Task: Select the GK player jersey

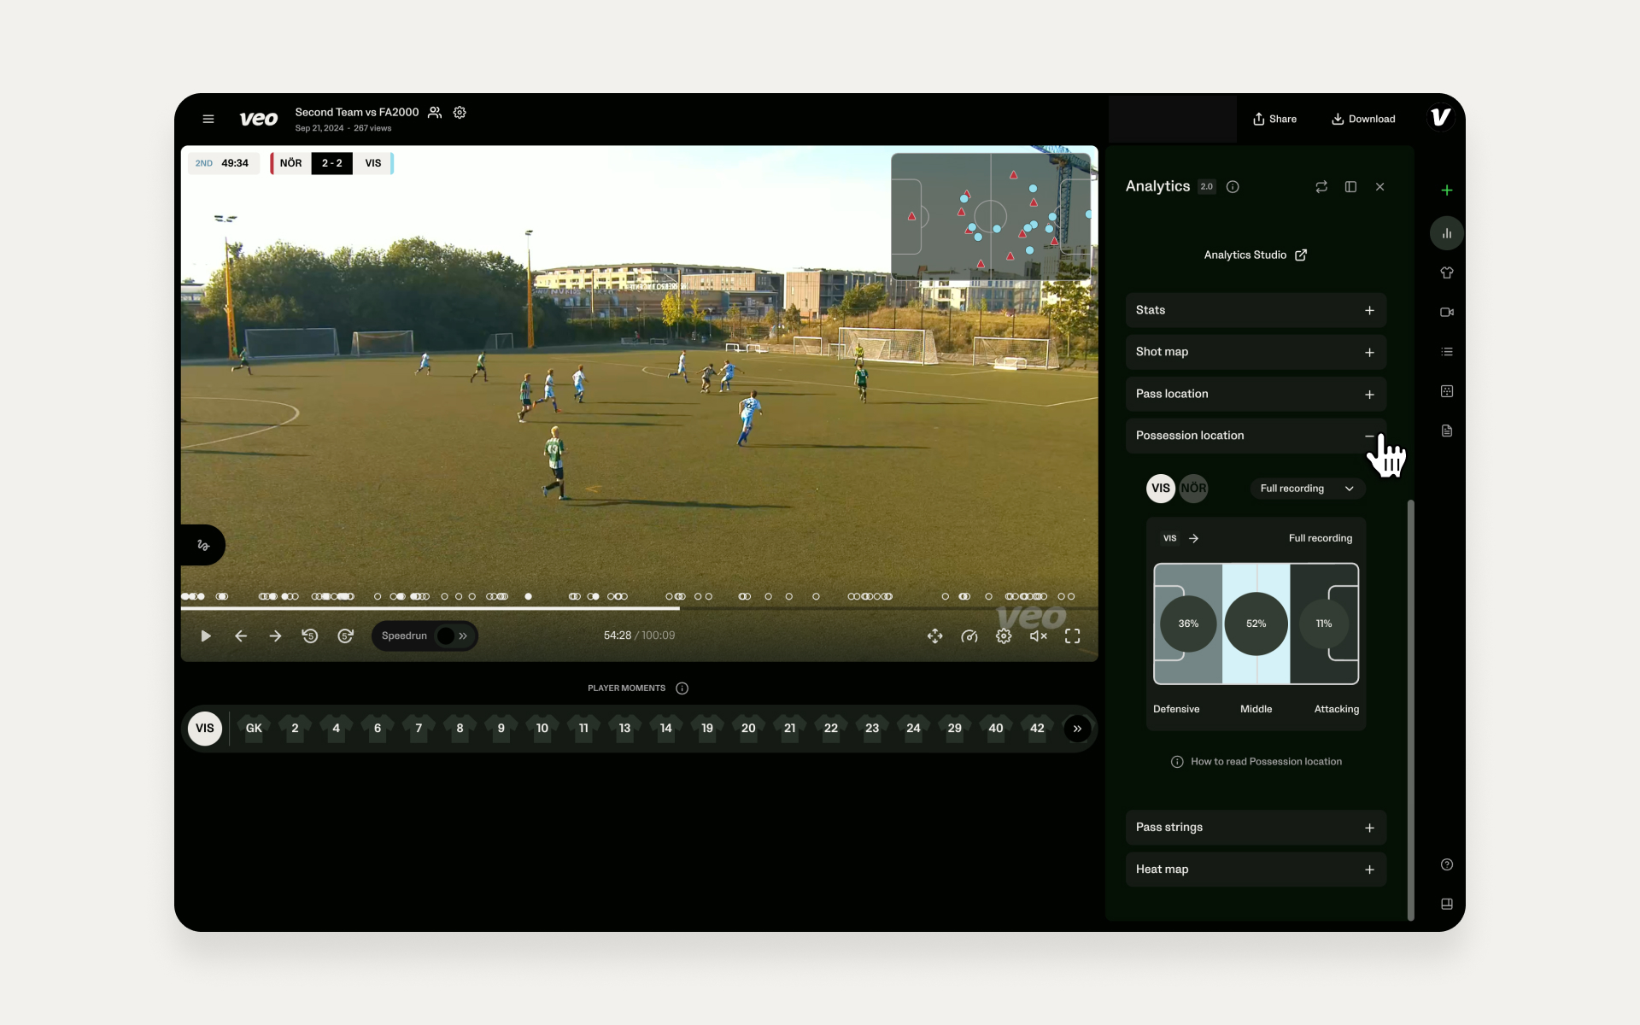Action: tap(254, 729)
